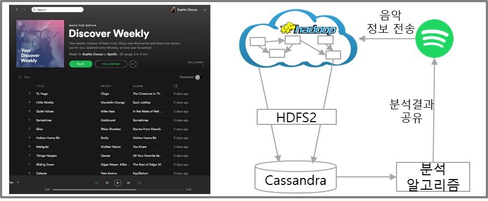488x201 pixels.
Task: Click the playback progress bar
Action: pos(118,189)
